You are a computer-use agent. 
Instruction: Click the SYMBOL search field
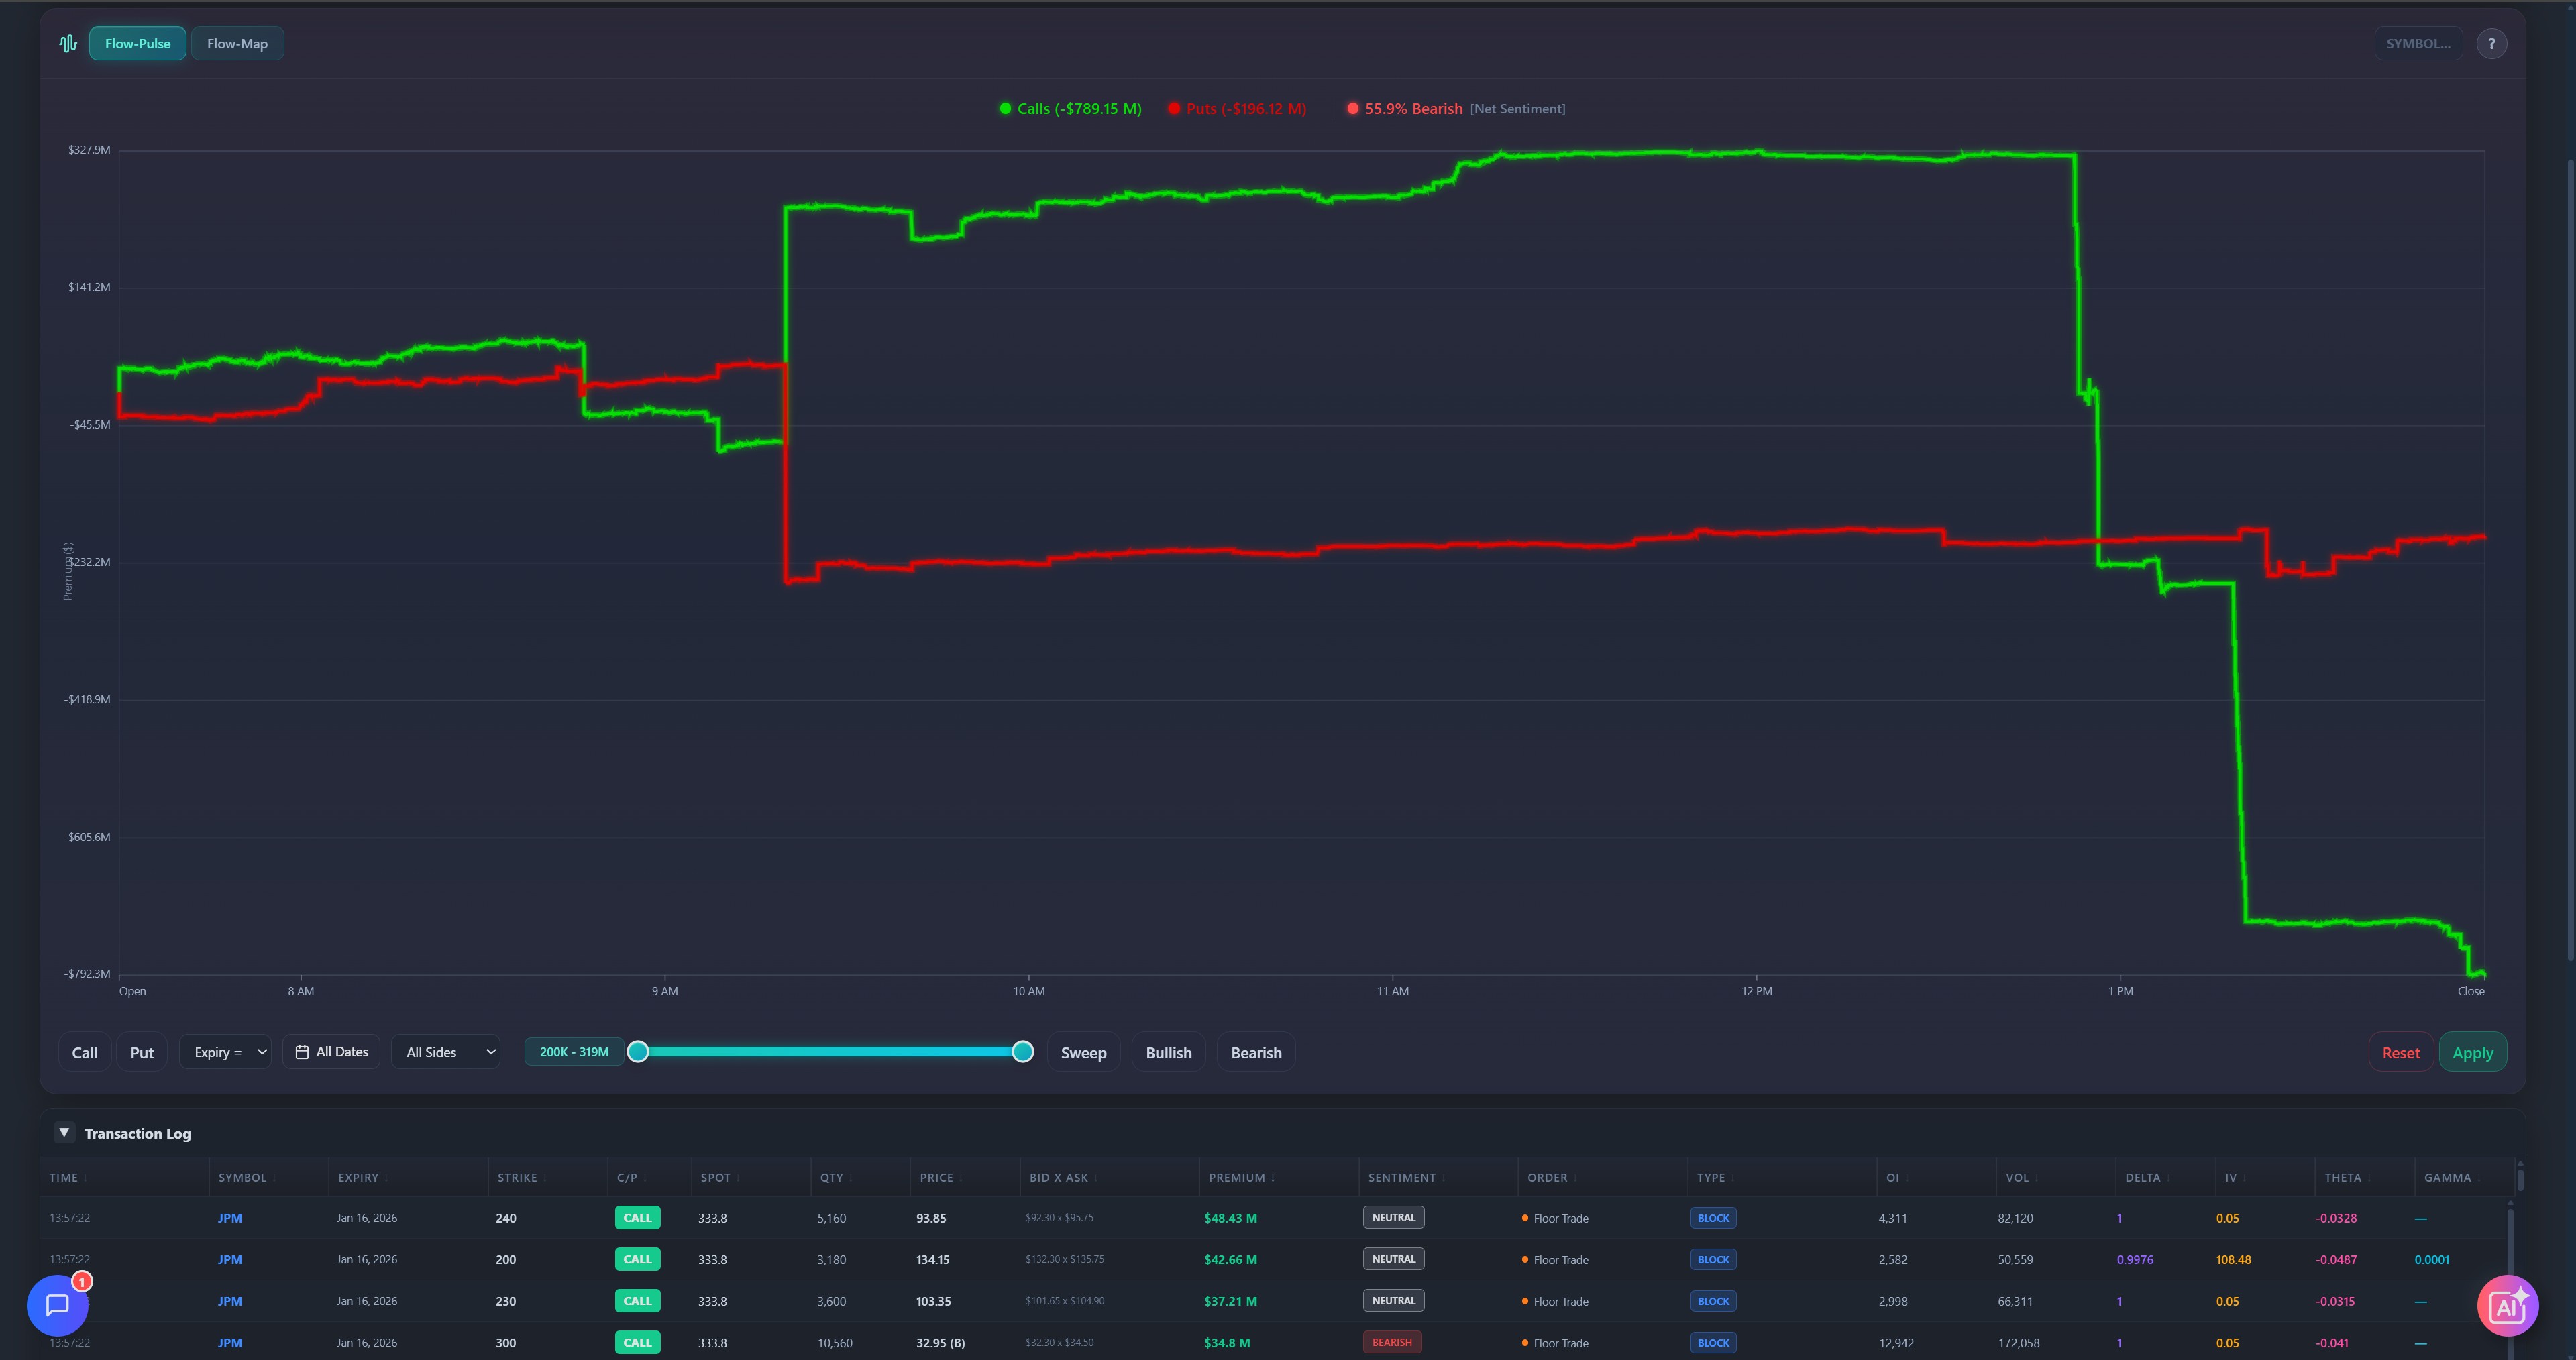(2418, 43)
